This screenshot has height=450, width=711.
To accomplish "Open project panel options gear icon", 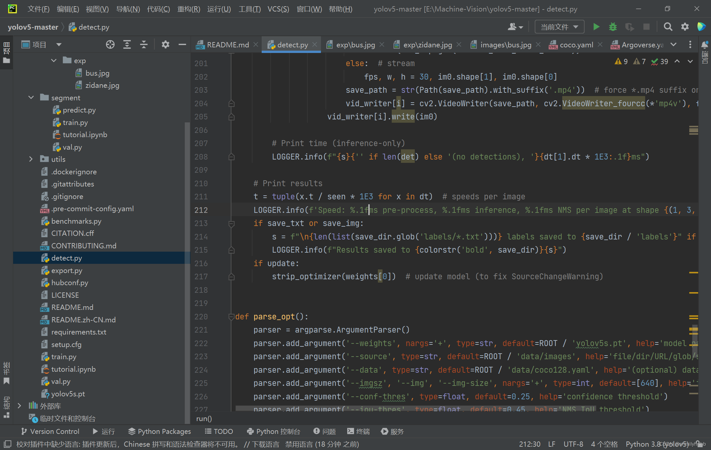I will point(165,44).
